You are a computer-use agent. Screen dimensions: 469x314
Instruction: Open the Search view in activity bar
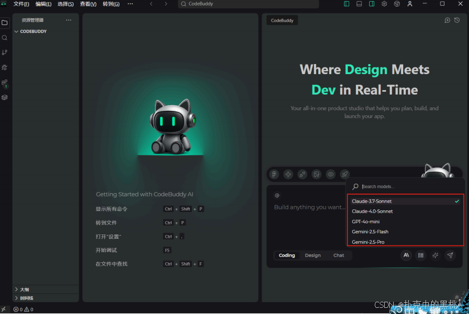click(4, 38)
